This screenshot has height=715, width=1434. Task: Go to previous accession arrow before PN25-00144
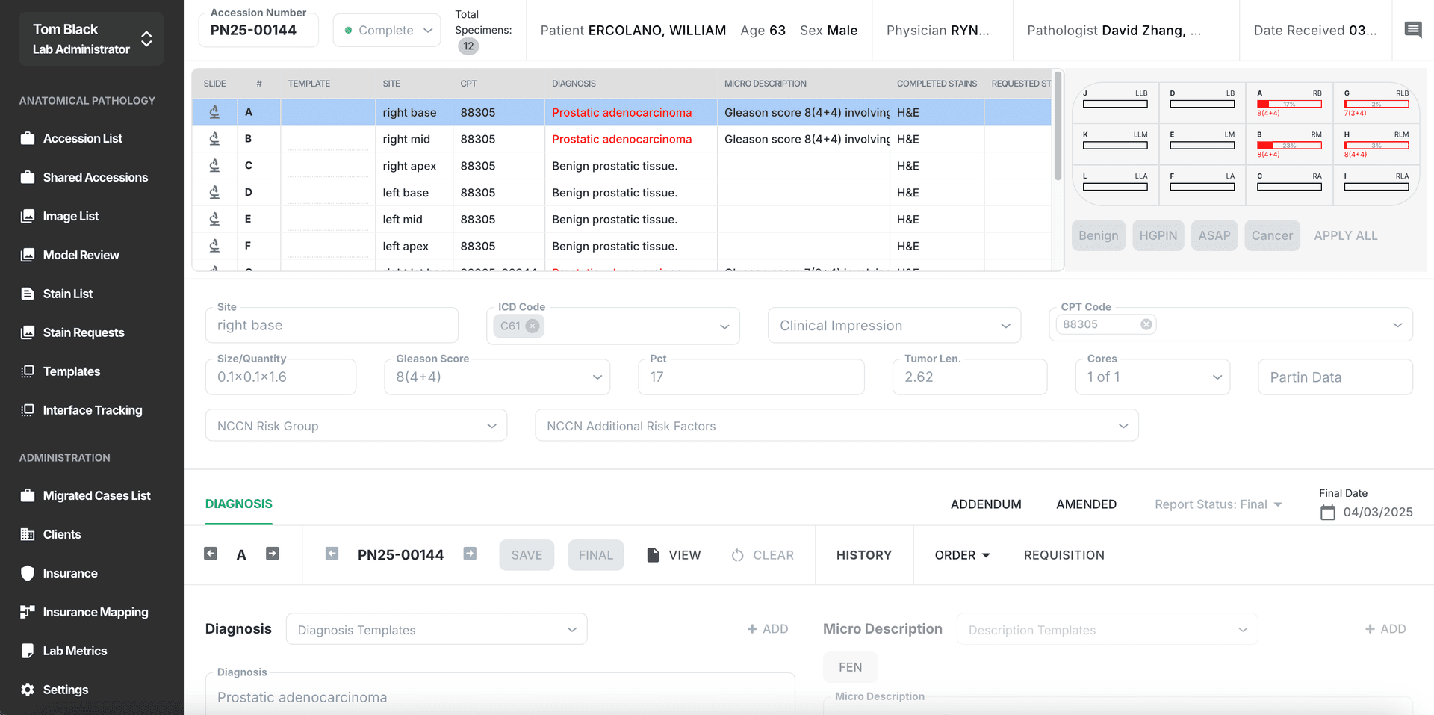pyautogui.click(x=332, y=554)
